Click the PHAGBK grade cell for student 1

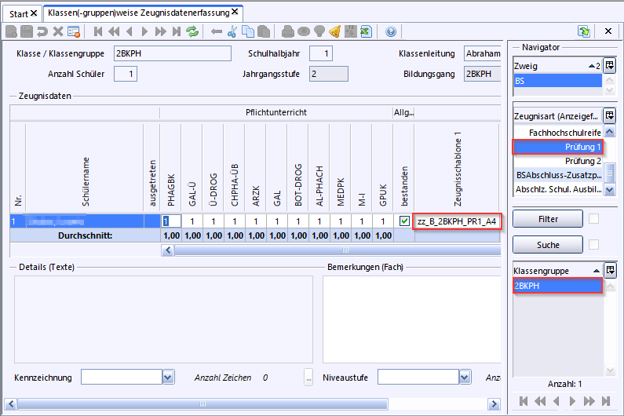(171, 221)
